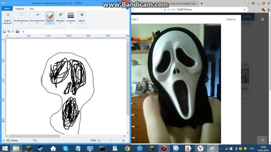This screenshot has height=152, width=271.
Task: Open Windows Start menu
Action: pos(5,148)
